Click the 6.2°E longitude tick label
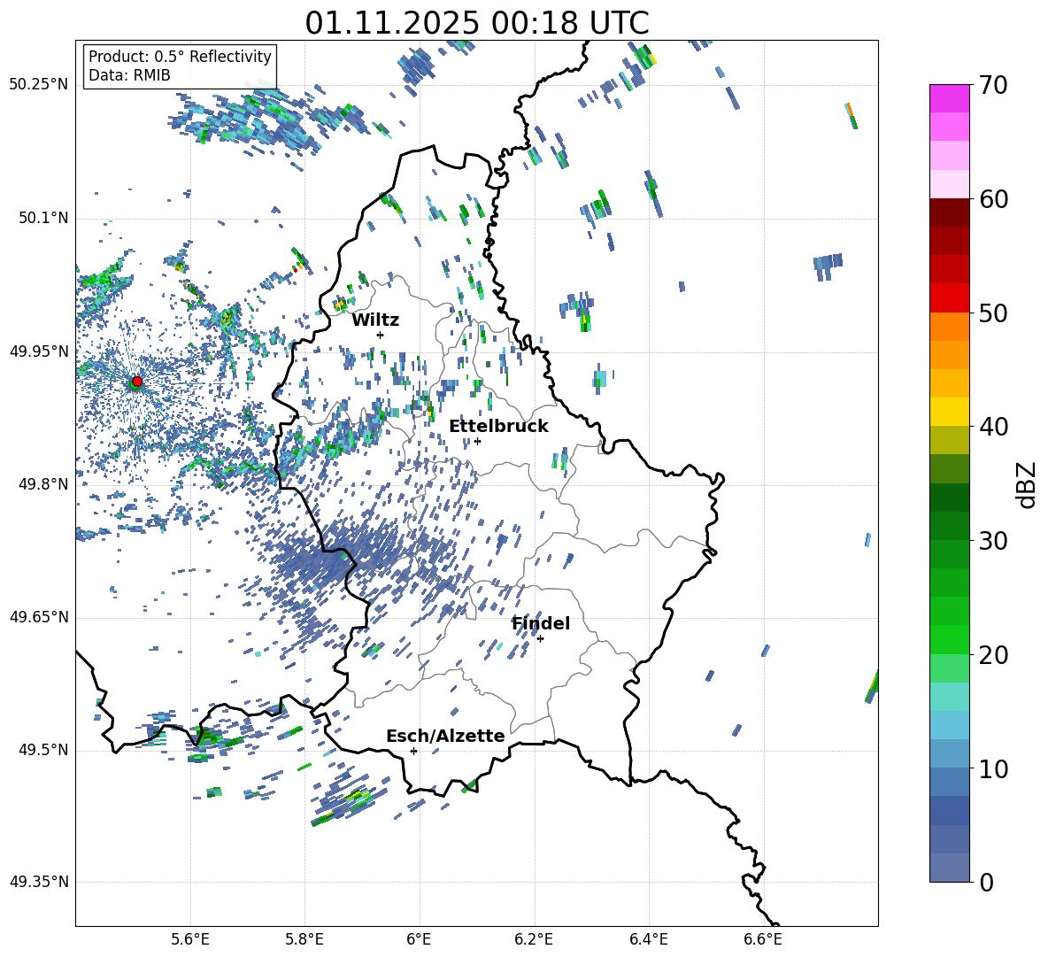Viewport: 1048px width, 957px height. (534, 938)
